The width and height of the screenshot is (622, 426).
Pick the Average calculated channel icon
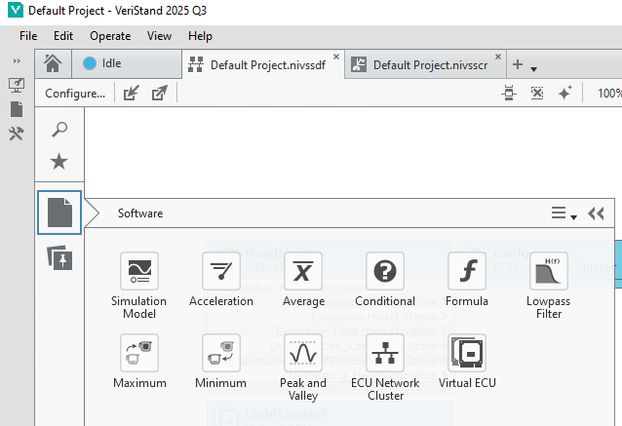(302, 271)
